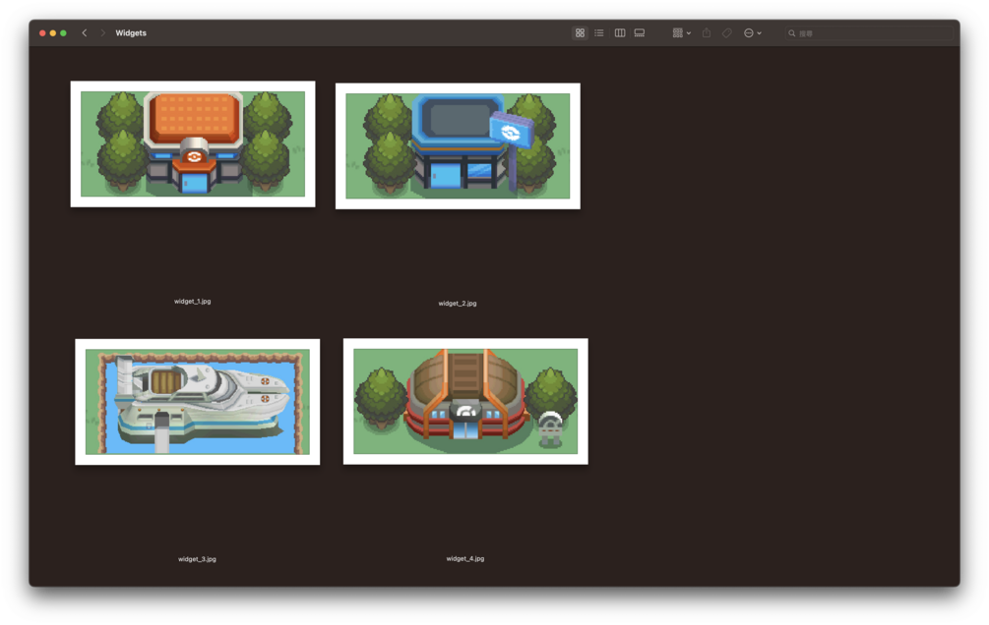Image resolution: width=989 pixels, height=625 pixels.
Task: Go forward with the right chevron
Action: pyautogui.click(x=102, y=32)
